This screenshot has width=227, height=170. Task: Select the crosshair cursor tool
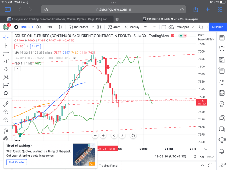point(6,38)
